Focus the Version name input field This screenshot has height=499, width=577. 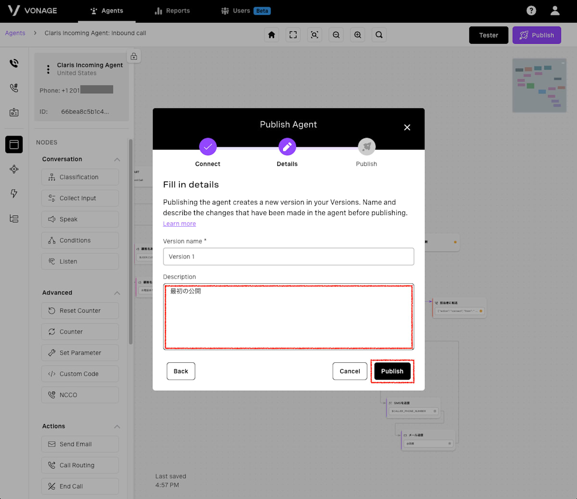point(288,256)
